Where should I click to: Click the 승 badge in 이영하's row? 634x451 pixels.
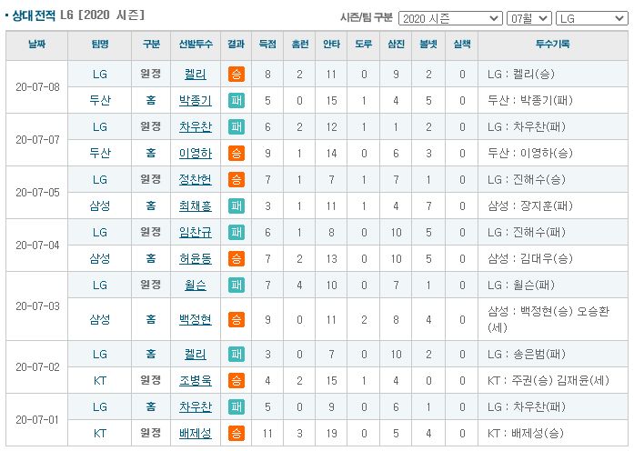[236, 153]
